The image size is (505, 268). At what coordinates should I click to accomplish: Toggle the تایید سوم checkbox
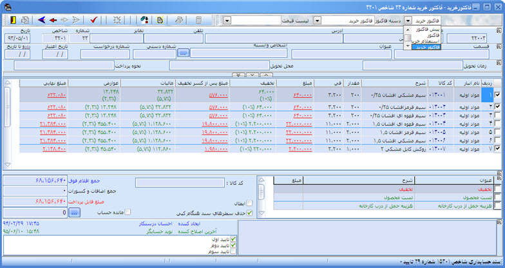(233, 251)
